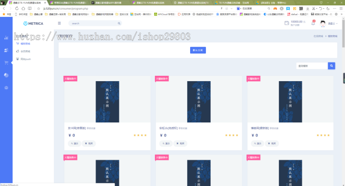Viewport: 345px width, 186px height.
Task: Focus the template query input field
Action: [312, 66]
